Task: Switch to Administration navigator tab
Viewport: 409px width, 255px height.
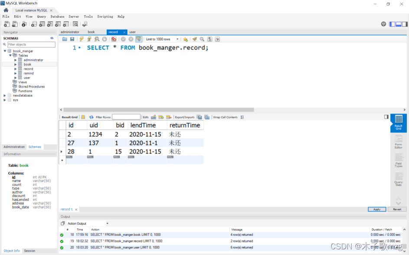Action: pyautogui.click(x=14, y=147)
